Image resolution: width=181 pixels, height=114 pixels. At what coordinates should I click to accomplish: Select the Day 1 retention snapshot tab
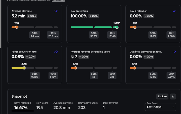coord(23,106)
